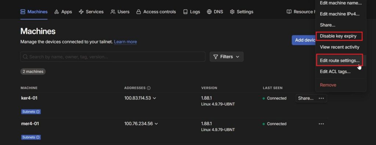Open the ker4-01 machine
This screenshot has width=376, height=145.
pos(29,98)
